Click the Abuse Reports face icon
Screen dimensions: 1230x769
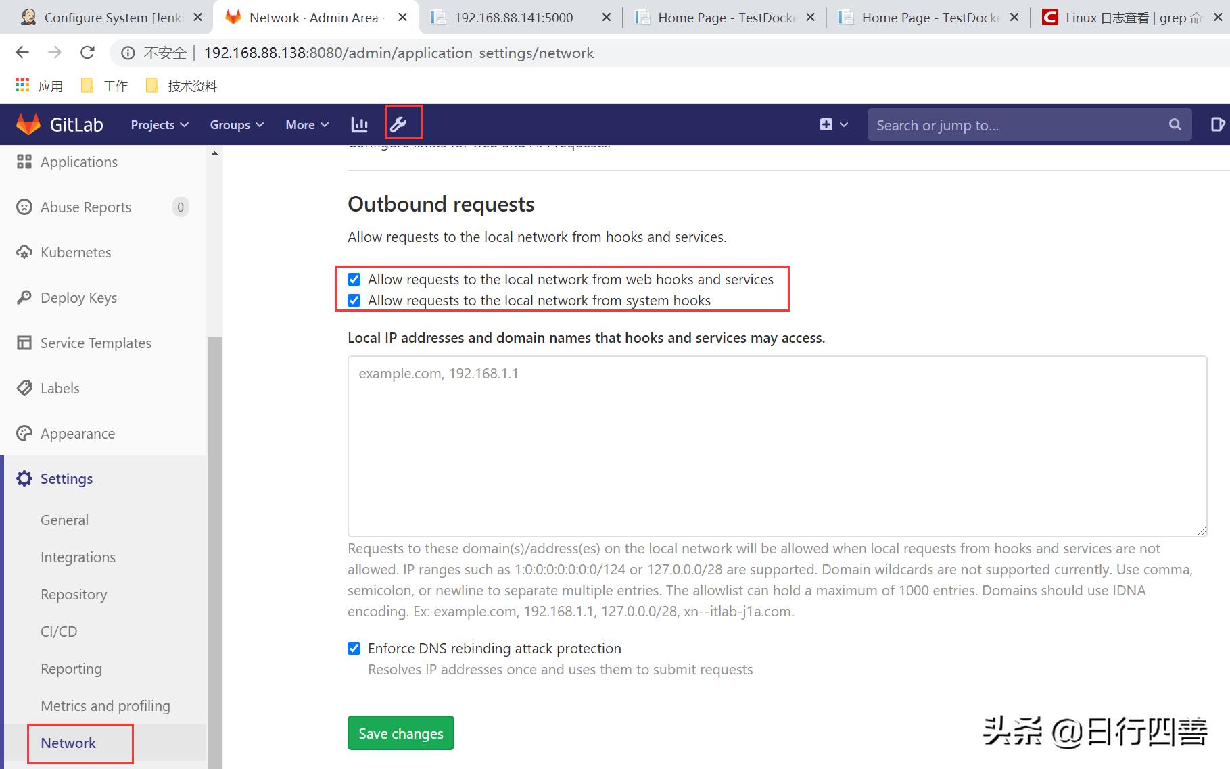click(24, 207)
